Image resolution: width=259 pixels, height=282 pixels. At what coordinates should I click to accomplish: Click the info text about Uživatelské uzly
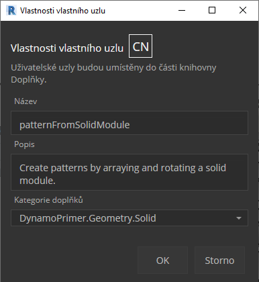coord(113,73)
